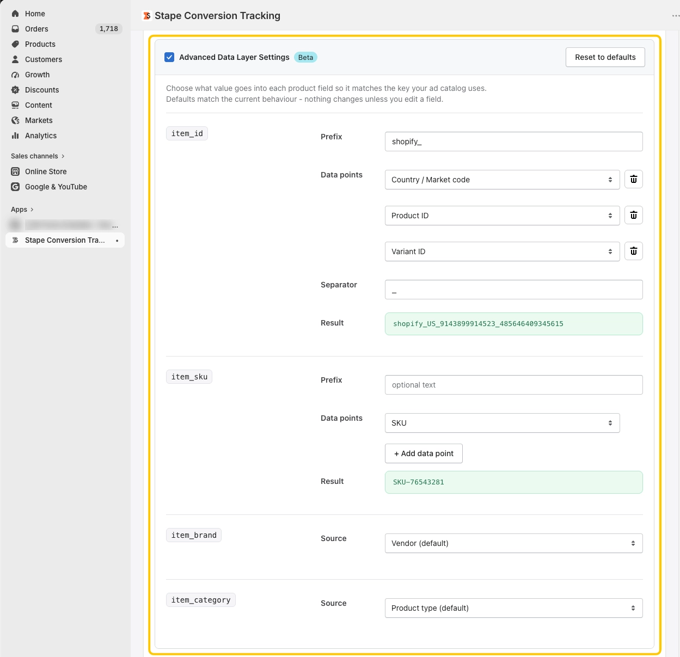Click the Customers person icon
The image size is (680, 657).
click(x=15, y=59)
